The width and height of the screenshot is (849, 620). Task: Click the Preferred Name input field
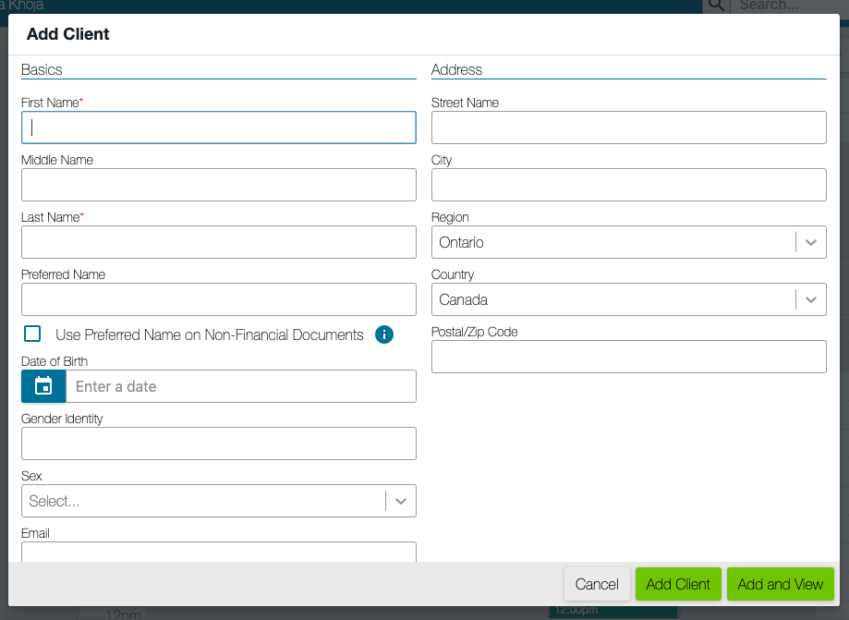click(x=218, y=299)
